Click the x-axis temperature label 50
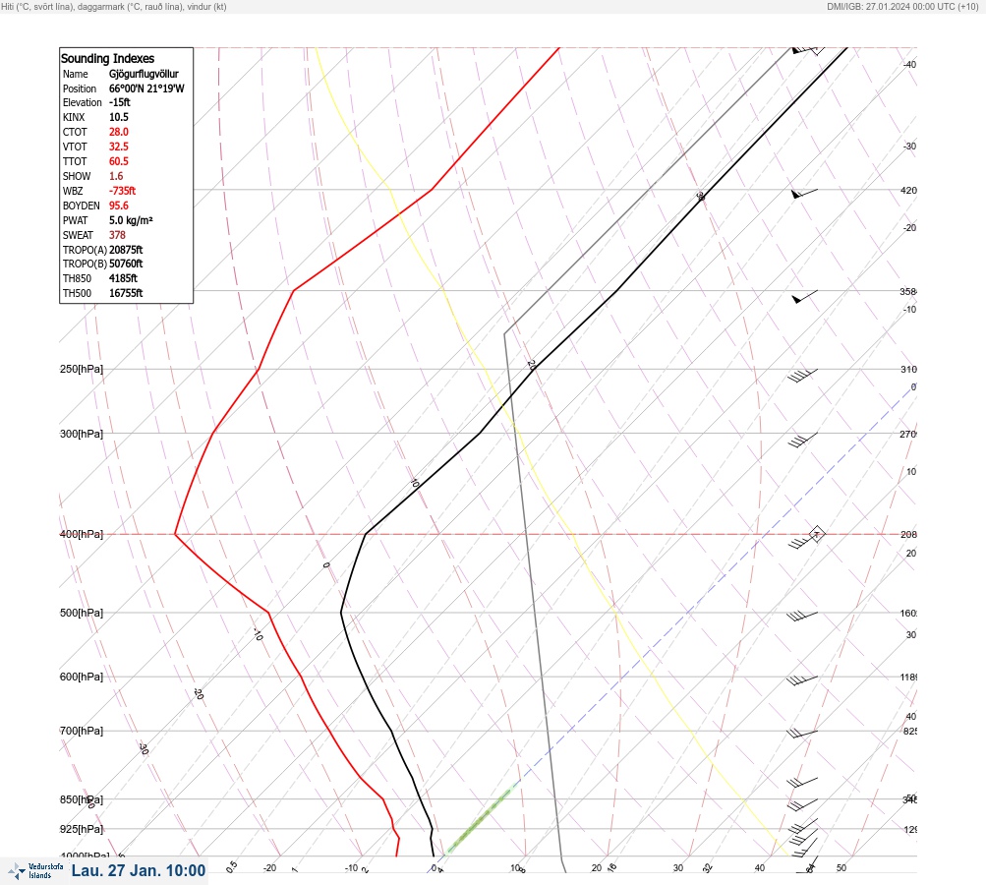This screenshot has height=885, width=986. click(841, 868)
